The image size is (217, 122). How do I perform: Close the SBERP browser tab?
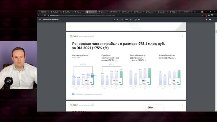pos(48,12)
